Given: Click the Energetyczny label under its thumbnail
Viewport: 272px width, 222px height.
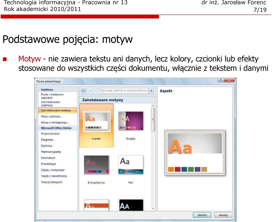Looking at the screenshot, I should click(x=96, y=182).
